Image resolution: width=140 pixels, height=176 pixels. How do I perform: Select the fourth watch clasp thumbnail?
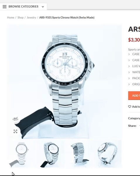tap(108, 154)
